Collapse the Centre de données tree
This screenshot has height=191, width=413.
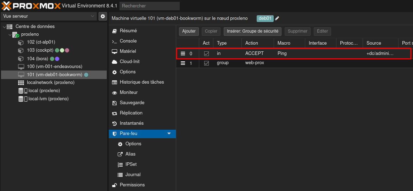[x=4, y=27]
